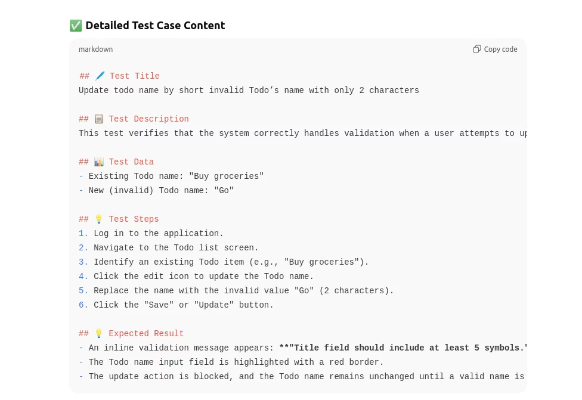Click the New (invalid) Todo name line
Image resolution: width=582 pixels, height=400 pixels.
(x=161, y=191)
